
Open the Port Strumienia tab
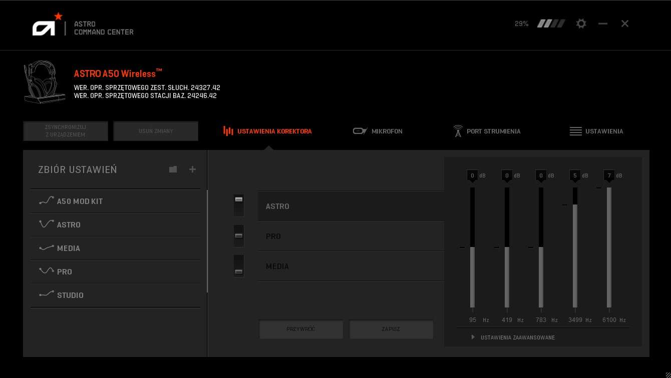pos(487,131)
